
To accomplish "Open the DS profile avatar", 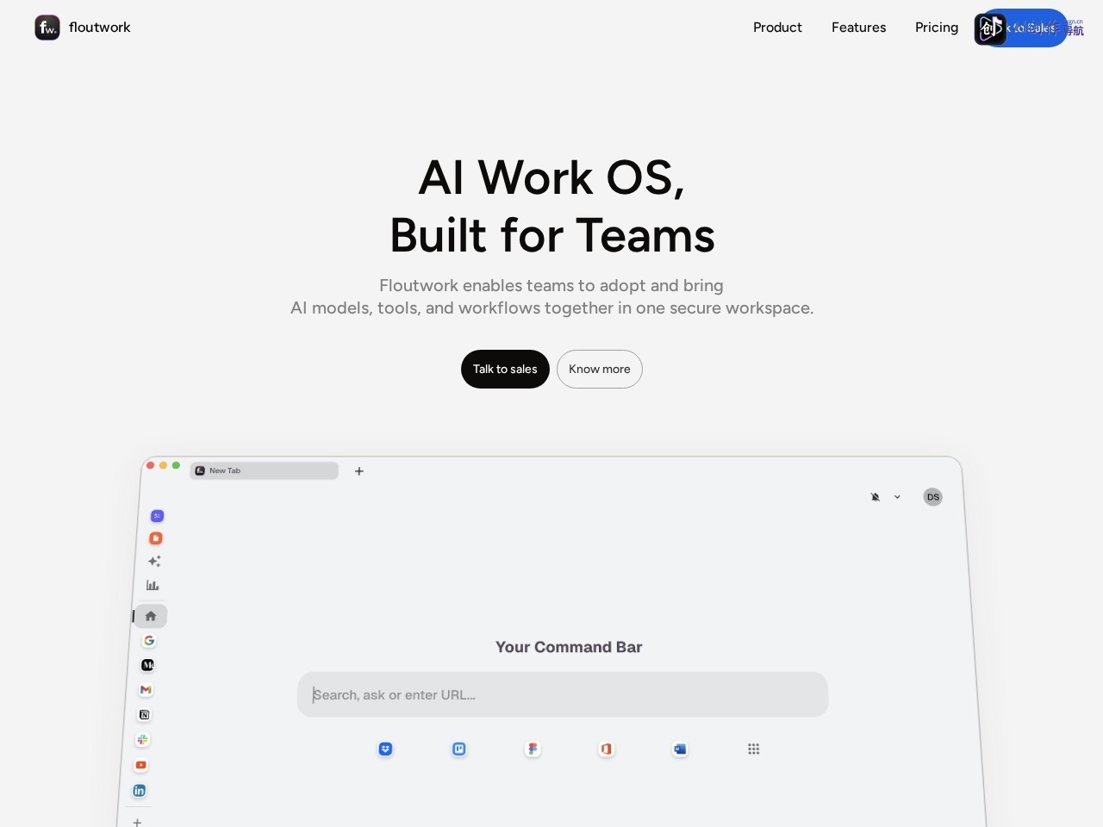I will (932, 497).
